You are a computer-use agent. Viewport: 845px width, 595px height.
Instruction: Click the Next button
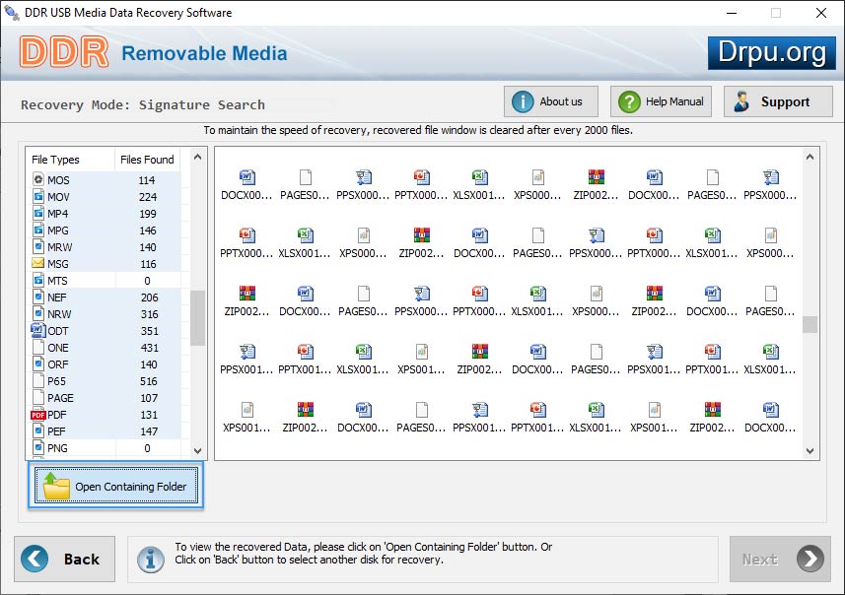click(780, 559)
